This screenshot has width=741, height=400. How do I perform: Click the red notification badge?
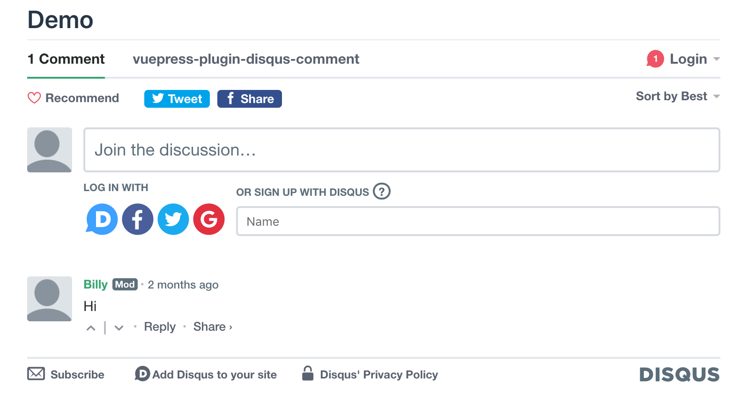click(655, 59)
